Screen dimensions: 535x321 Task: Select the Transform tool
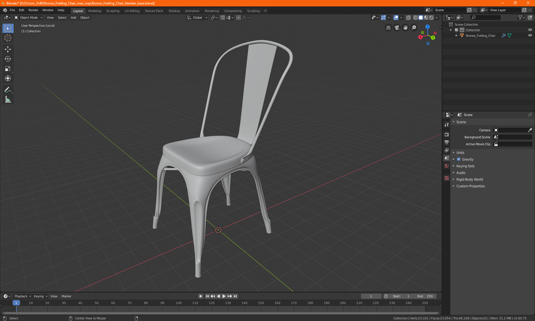[8, 79]
